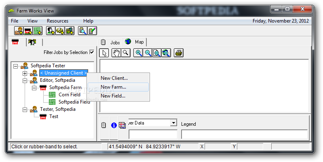Select the magnifier zoom window tool
323x162 pixels.
[126, 53]
